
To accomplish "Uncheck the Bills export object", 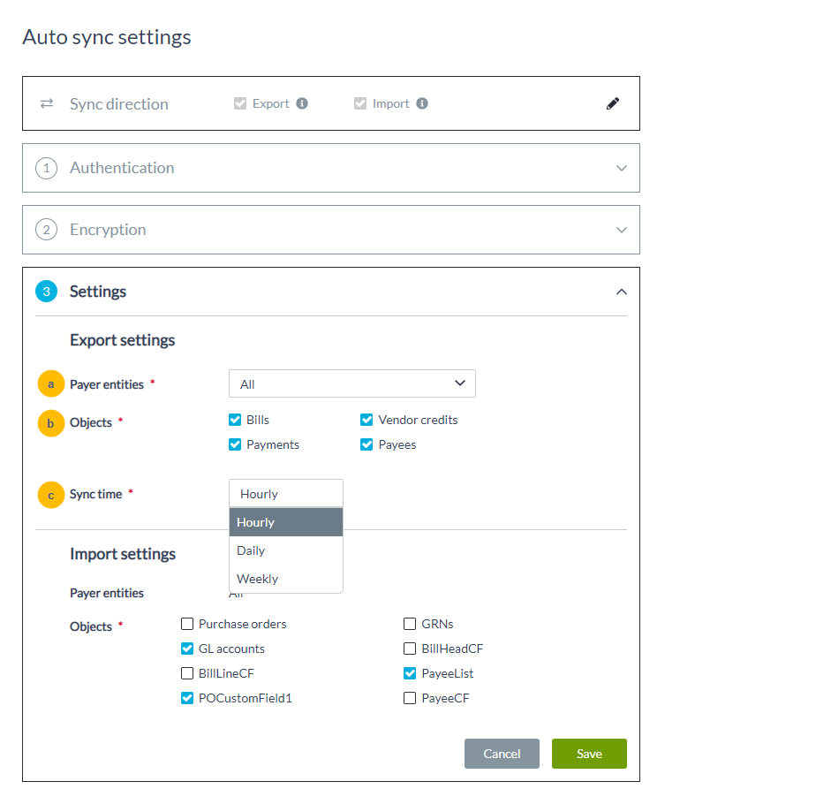I will coord(235,420).
